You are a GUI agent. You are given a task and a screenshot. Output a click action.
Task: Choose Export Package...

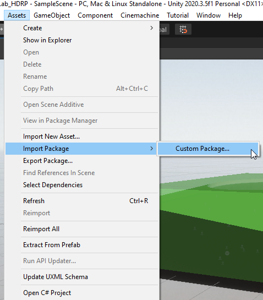click(x=81, y=161)
